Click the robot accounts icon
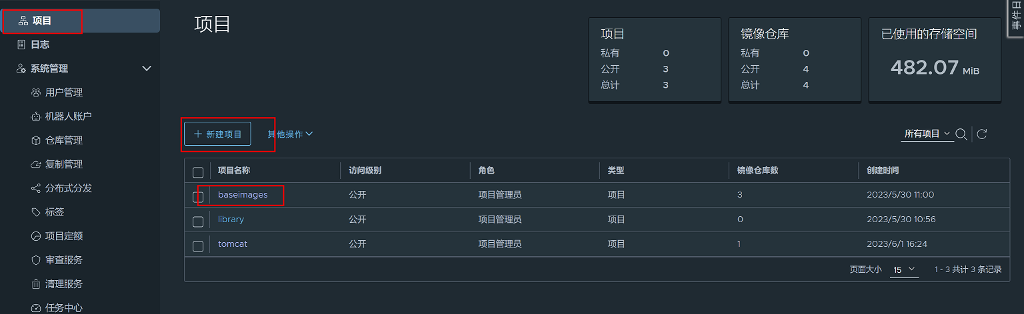 click(36, 116)
